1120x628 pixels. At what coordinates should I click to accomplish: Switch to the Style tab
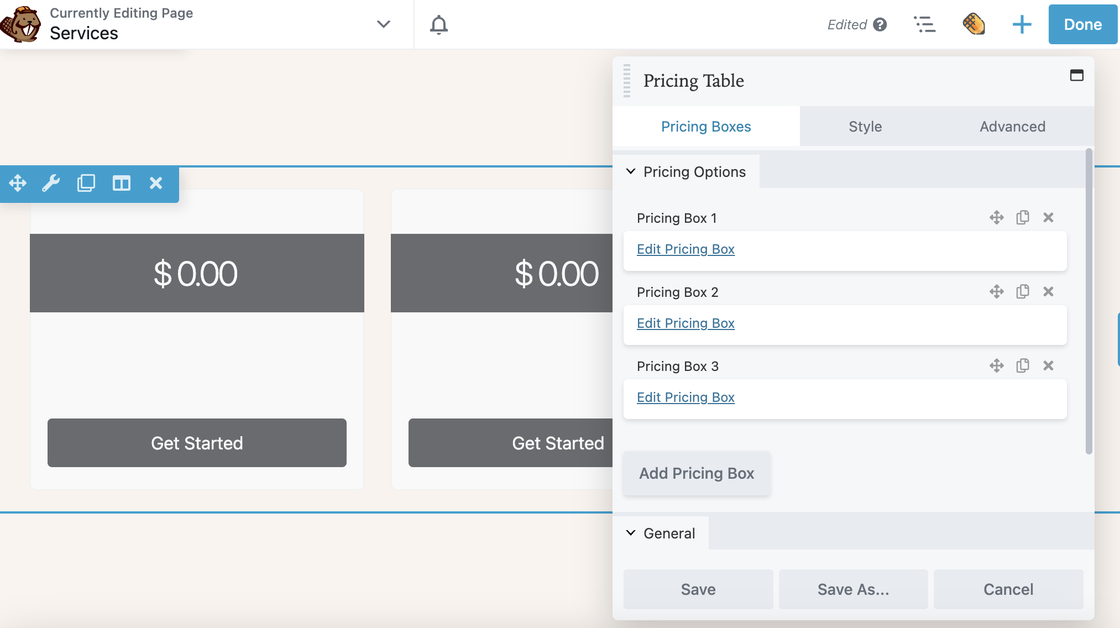click(x=865, y=125)
